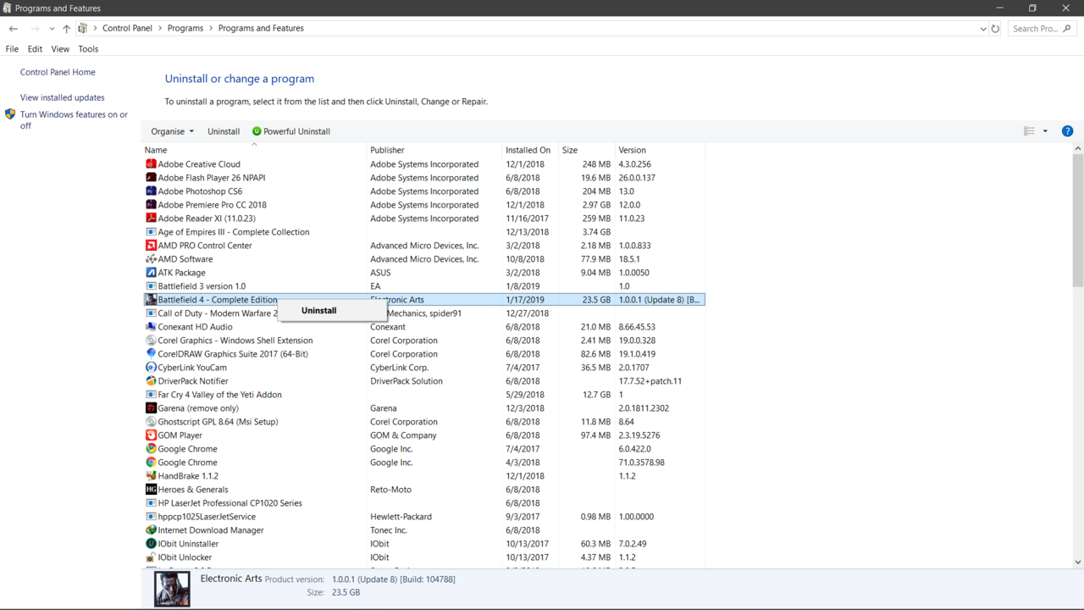Click the Google Chrome version 71 icon

151,463
